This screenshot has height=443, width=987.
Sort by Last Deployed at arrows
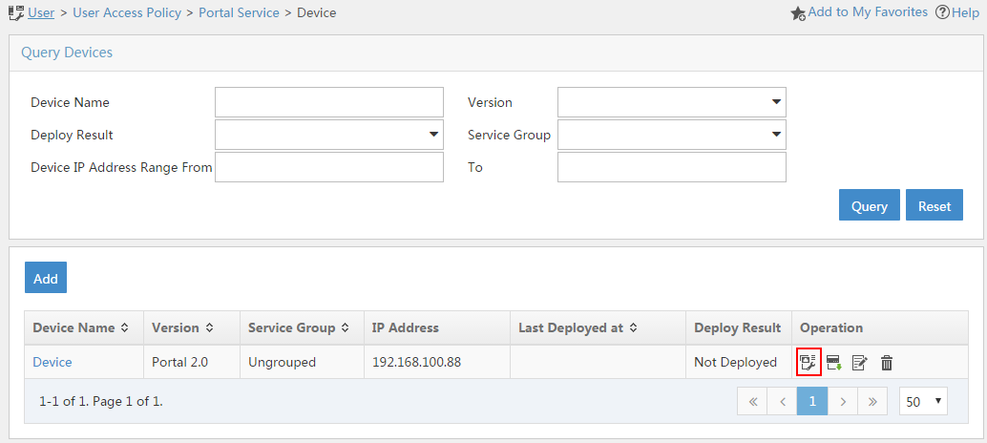[633, 327]
